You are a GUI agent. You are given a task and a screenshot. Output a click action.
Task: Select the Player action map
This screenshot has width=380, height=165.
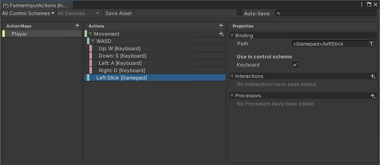point(20,34)
